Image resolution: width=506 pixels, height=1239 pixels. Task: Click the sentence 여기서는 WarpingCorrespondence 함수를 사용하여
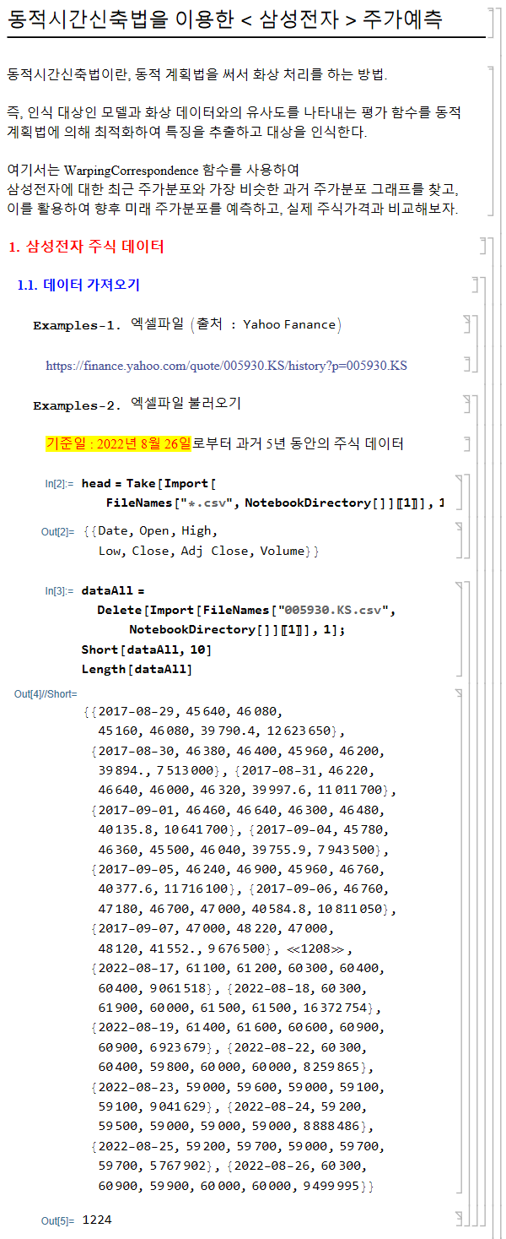pyautogui.click(x=153, y=170)
